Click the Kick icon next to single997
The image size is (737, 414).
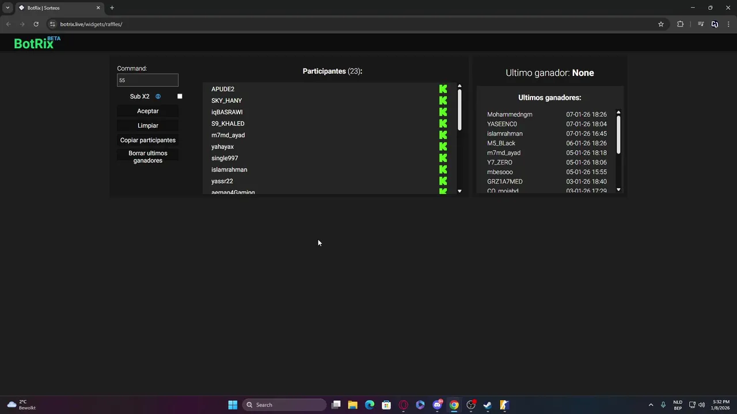(443, 158)
